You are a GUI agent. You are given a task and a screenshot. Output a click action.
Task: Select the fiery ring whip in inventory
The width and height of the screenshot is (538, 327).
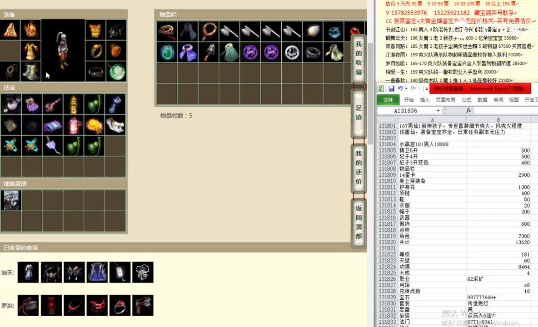pos(209,31)
